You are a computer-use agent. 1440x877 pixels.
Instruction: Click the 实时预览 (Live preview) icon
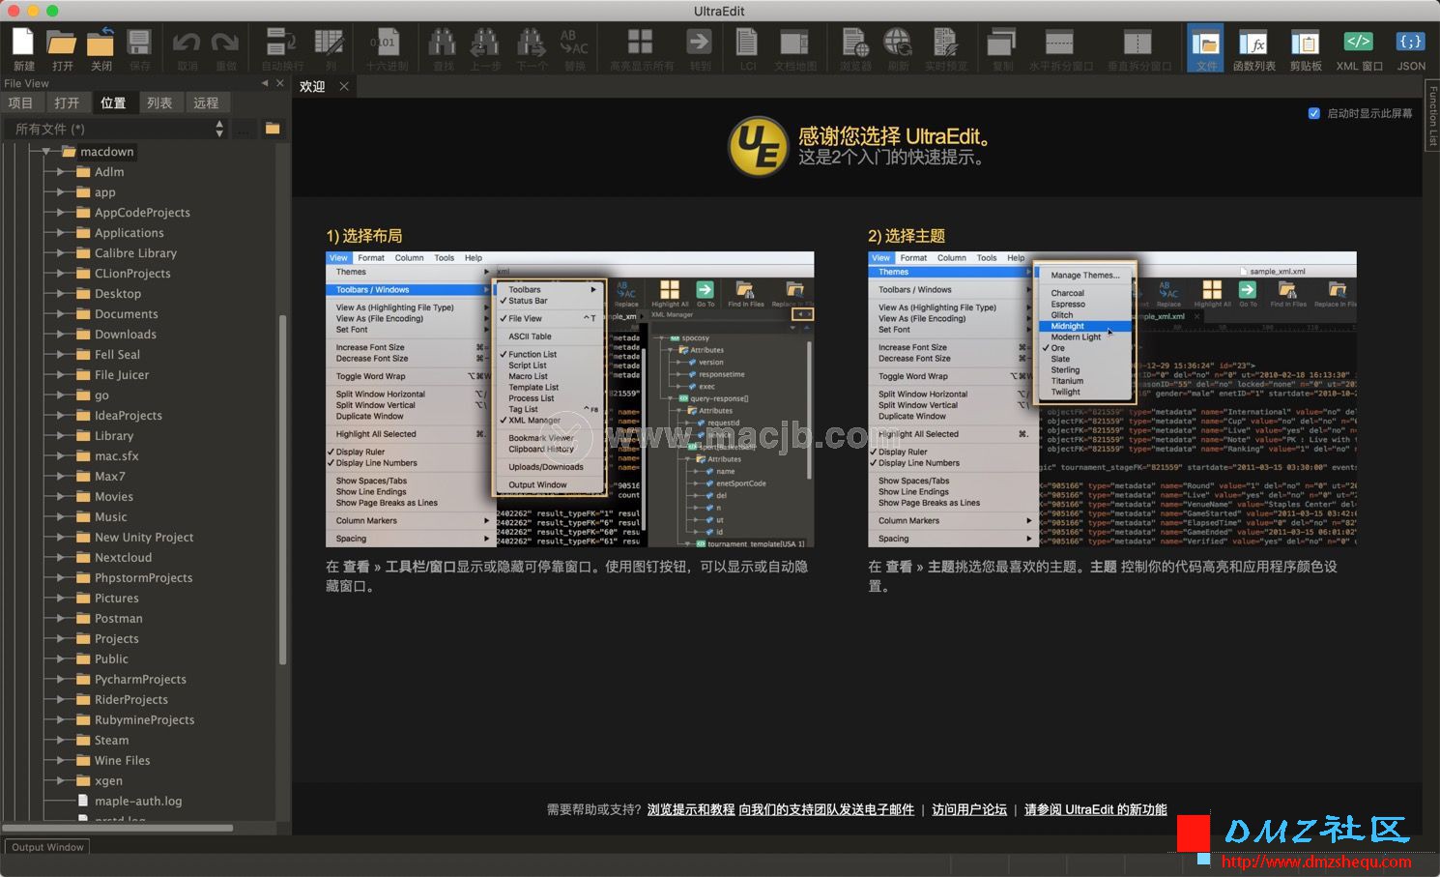[x=945, y=44]
